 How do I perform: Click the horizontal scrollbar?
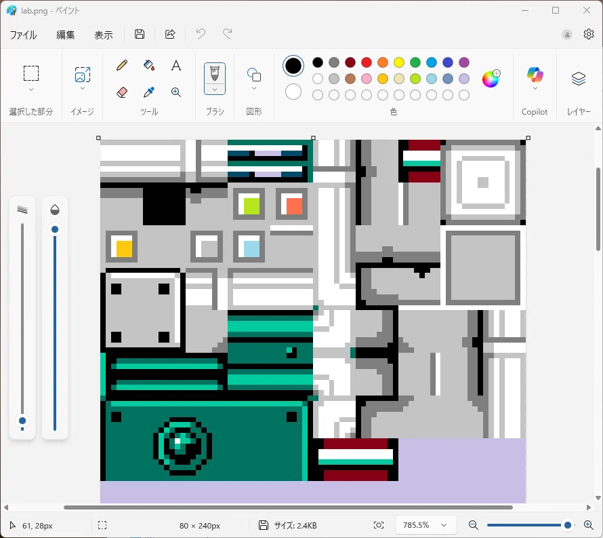click(288, 507)
